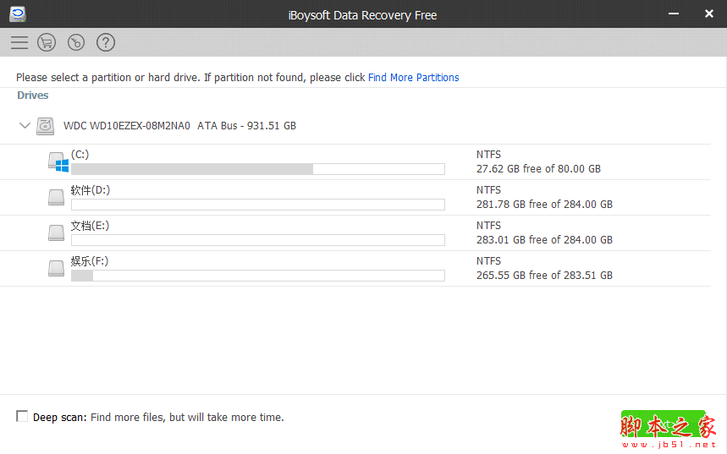This screenshot has height=454, width=727.
Task: Click the WDC hard drive icon
Action: 46,126
